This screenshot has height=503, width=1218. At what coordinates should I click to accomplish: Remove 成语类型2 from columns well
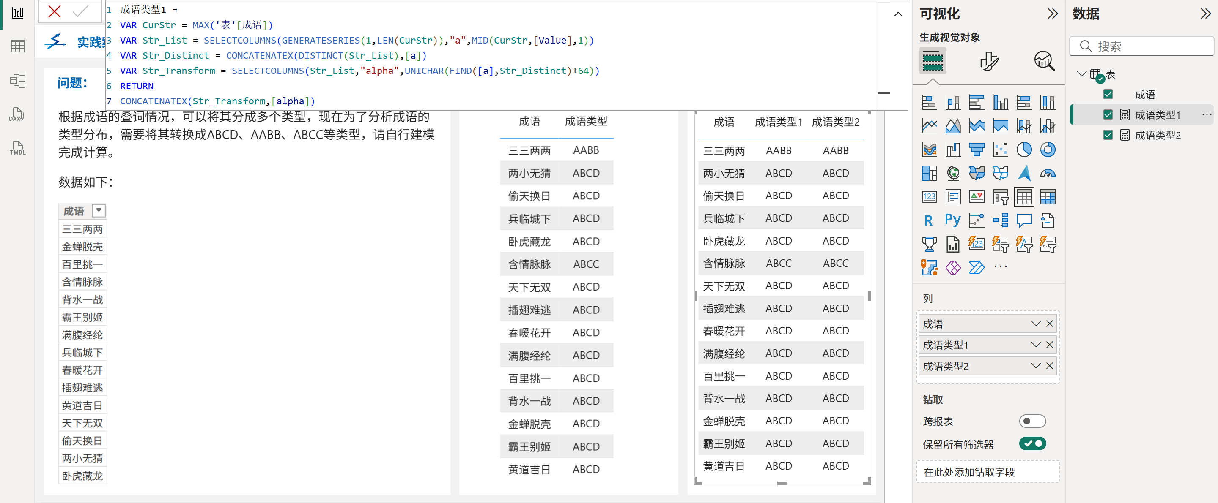(x=1050, y=366)
